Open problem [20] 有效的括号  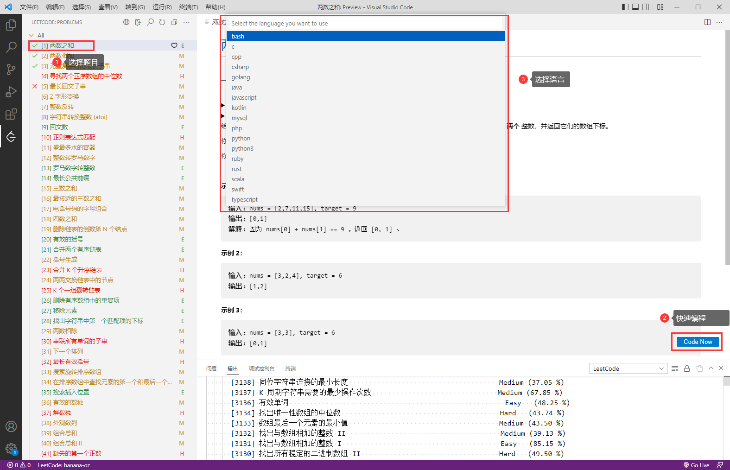tap(109, 239)
